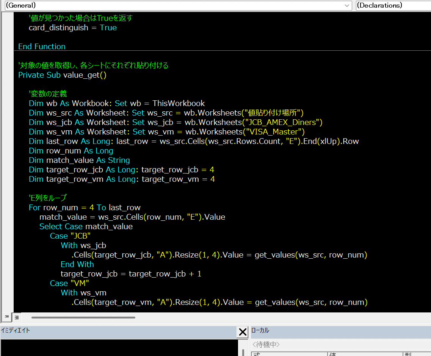
Task: Click the 'Dim target_row_jcb As Long' line
Action: (x=122, y=170)
